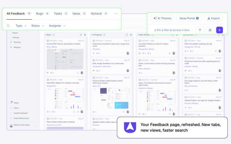Click the AI Themes button
This screenshot has width=231, height=144.
pos(162,18)
